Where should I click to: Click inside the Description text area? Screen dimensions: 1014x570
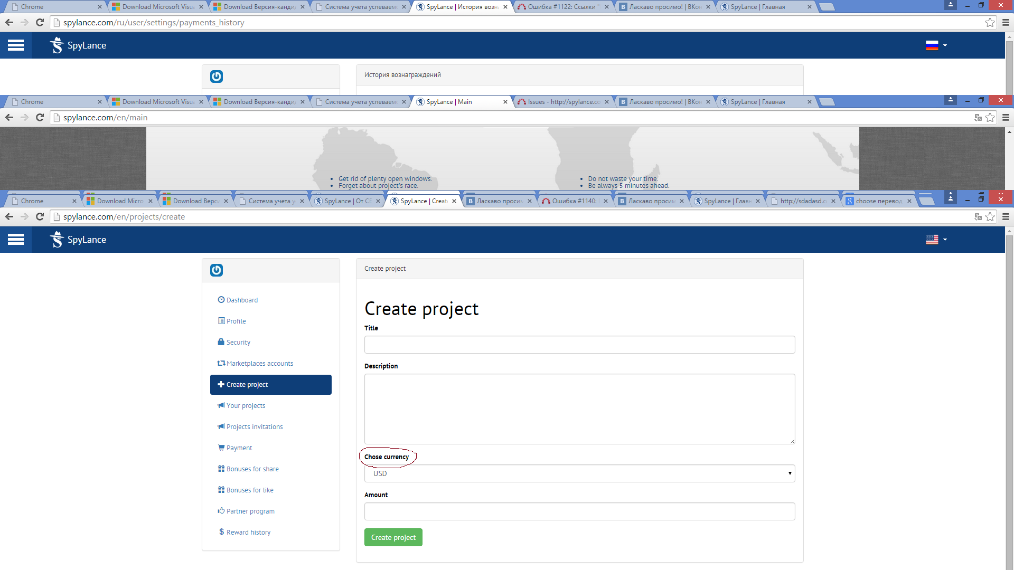click(579, 409)
